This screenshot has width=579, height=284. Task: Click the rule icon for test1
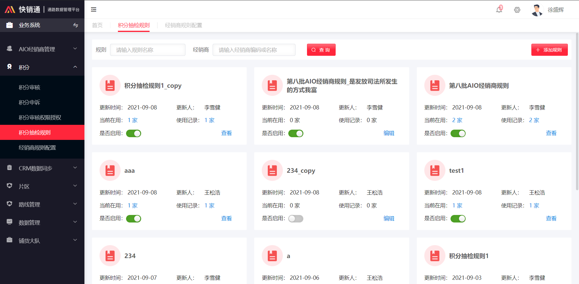435,170
